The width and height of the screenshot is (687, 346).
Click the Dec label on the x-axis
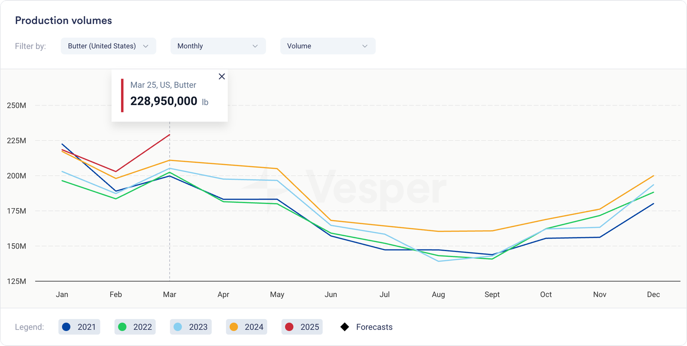(653, 294)
